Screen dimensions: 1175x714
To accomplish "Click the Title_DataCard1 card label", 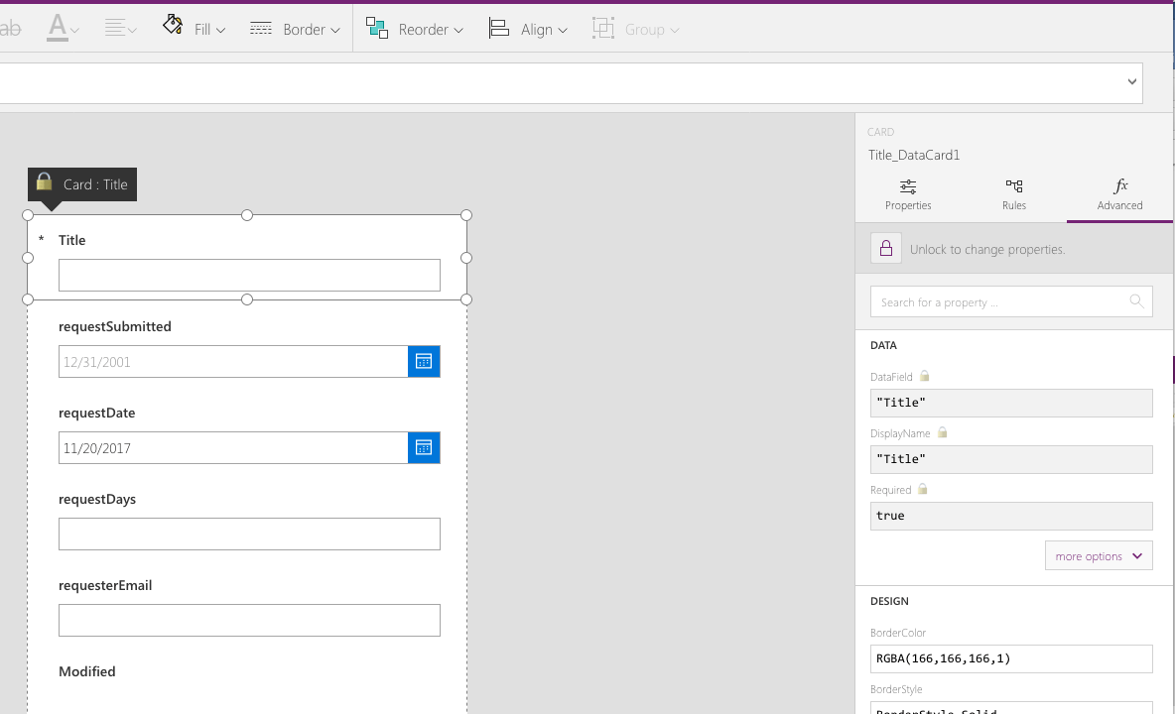I will click(x=913, y=155).
